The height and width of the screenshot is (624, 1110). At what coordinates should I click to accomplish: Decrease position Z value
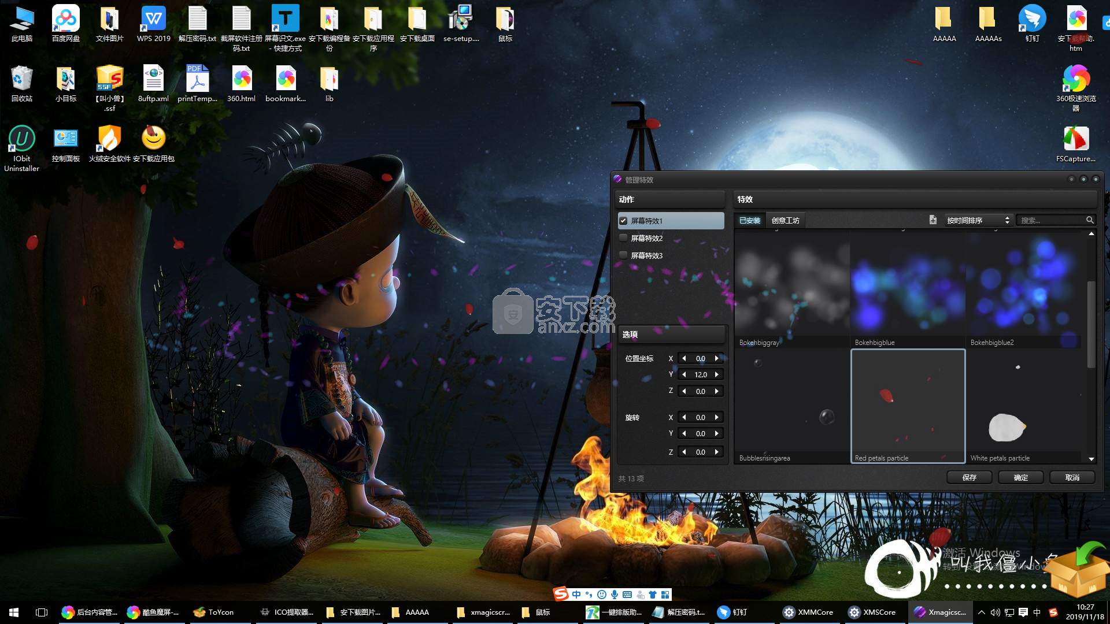tap(684, 392)
